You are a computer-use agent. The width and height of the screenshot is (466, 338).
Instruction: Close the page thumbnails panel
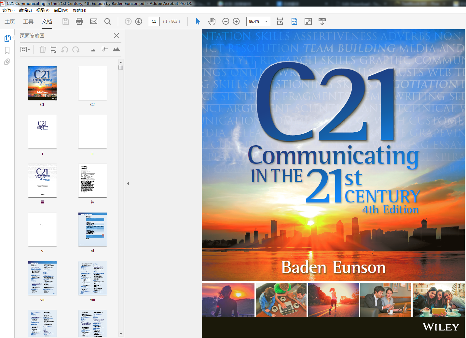(x=116, y=35)
